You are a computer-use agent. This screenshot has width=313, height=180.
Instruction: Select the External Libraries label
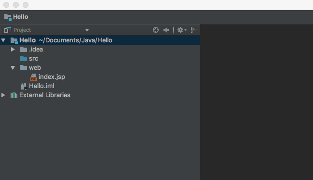click(45, 95)
